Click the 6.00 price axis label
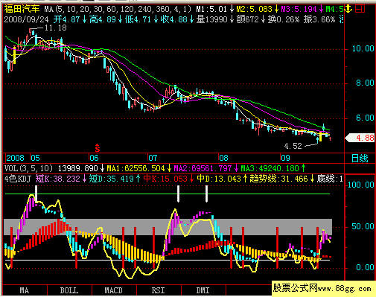 365,118
